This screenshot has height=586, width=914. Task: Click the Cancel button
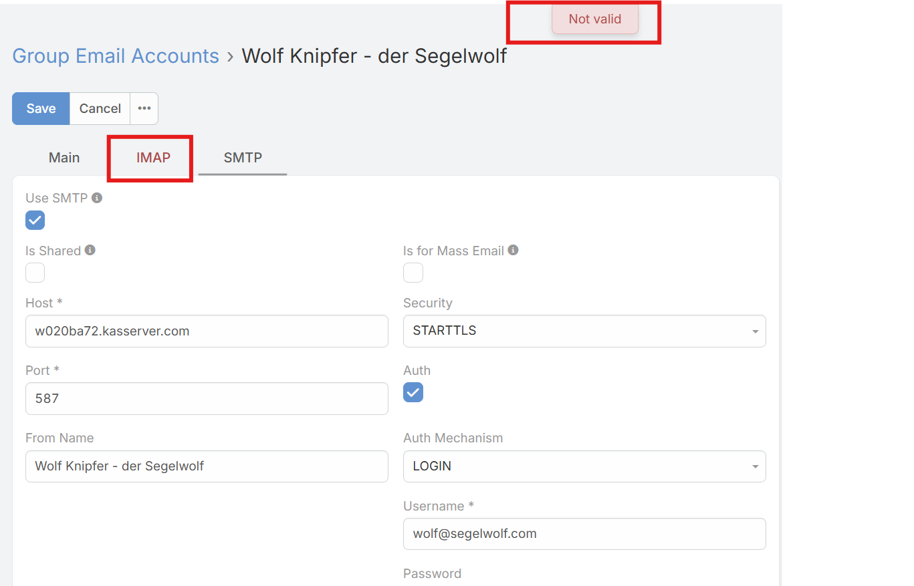click(x=100, y=108)
